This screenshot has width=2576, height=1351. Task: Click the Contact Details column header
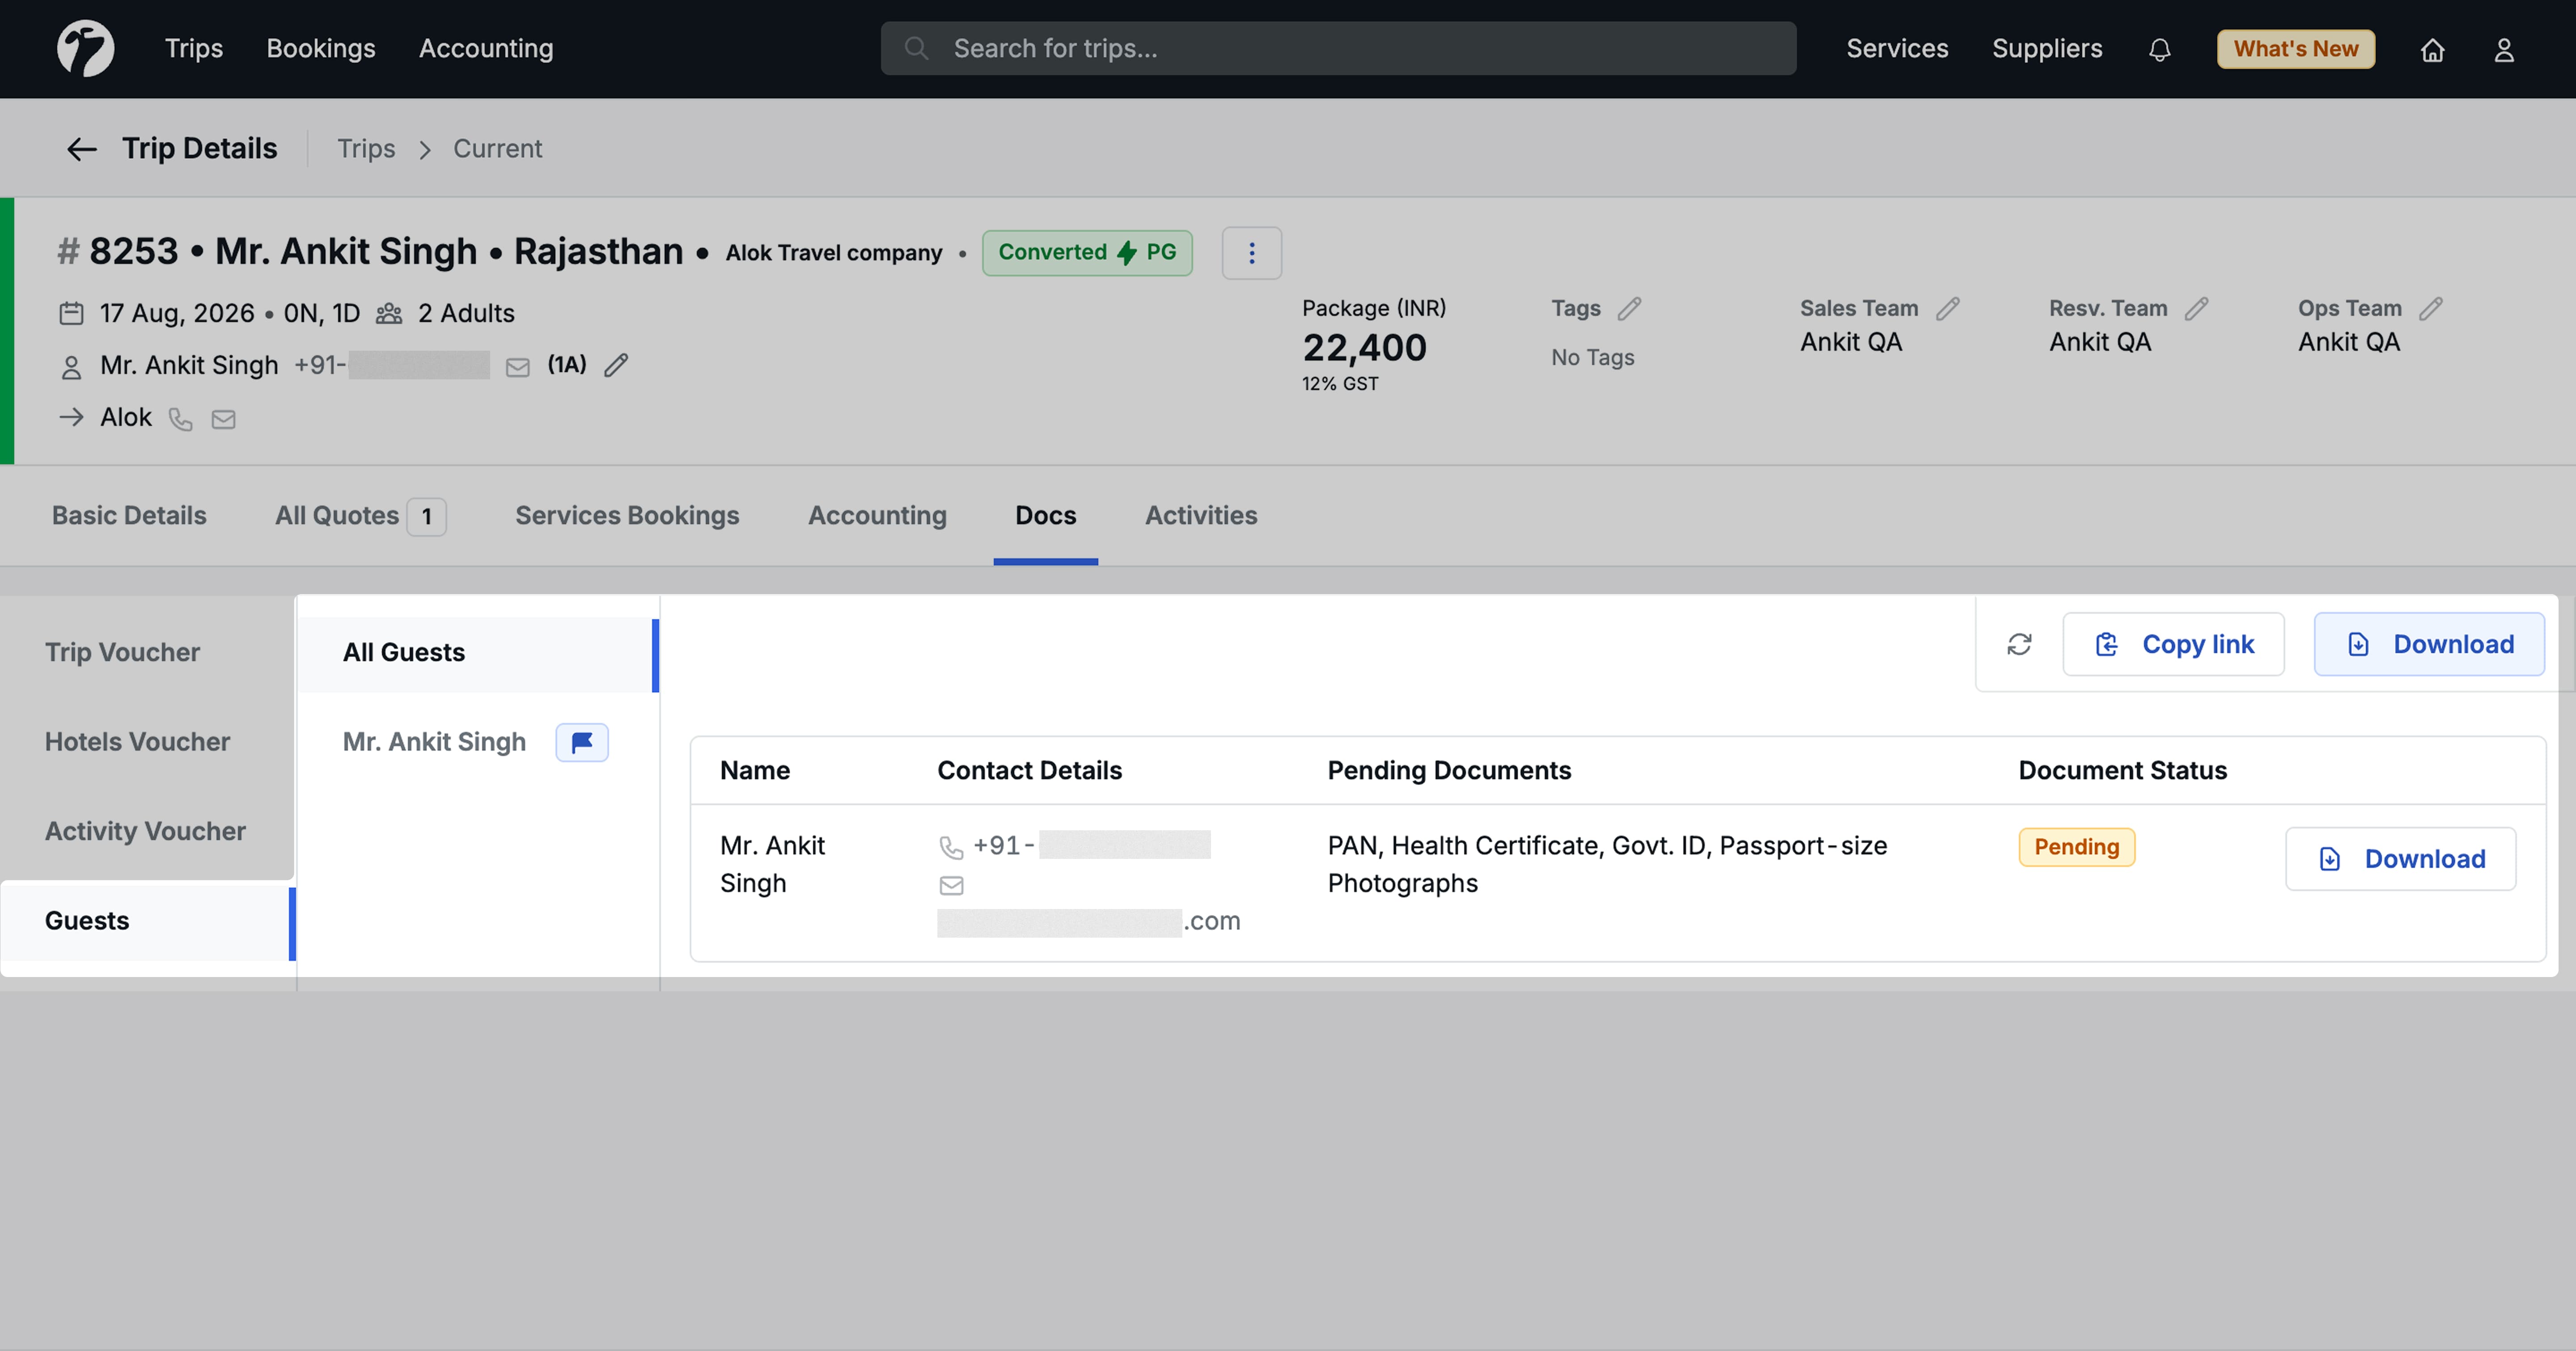coord(1029,770)
